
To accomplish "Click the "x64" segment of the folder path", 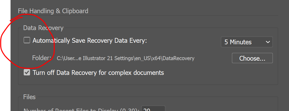I will click(155, 58).
